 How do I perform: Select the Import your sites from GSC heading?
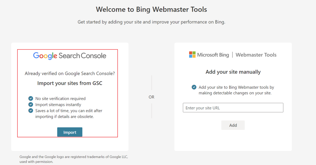70,83
